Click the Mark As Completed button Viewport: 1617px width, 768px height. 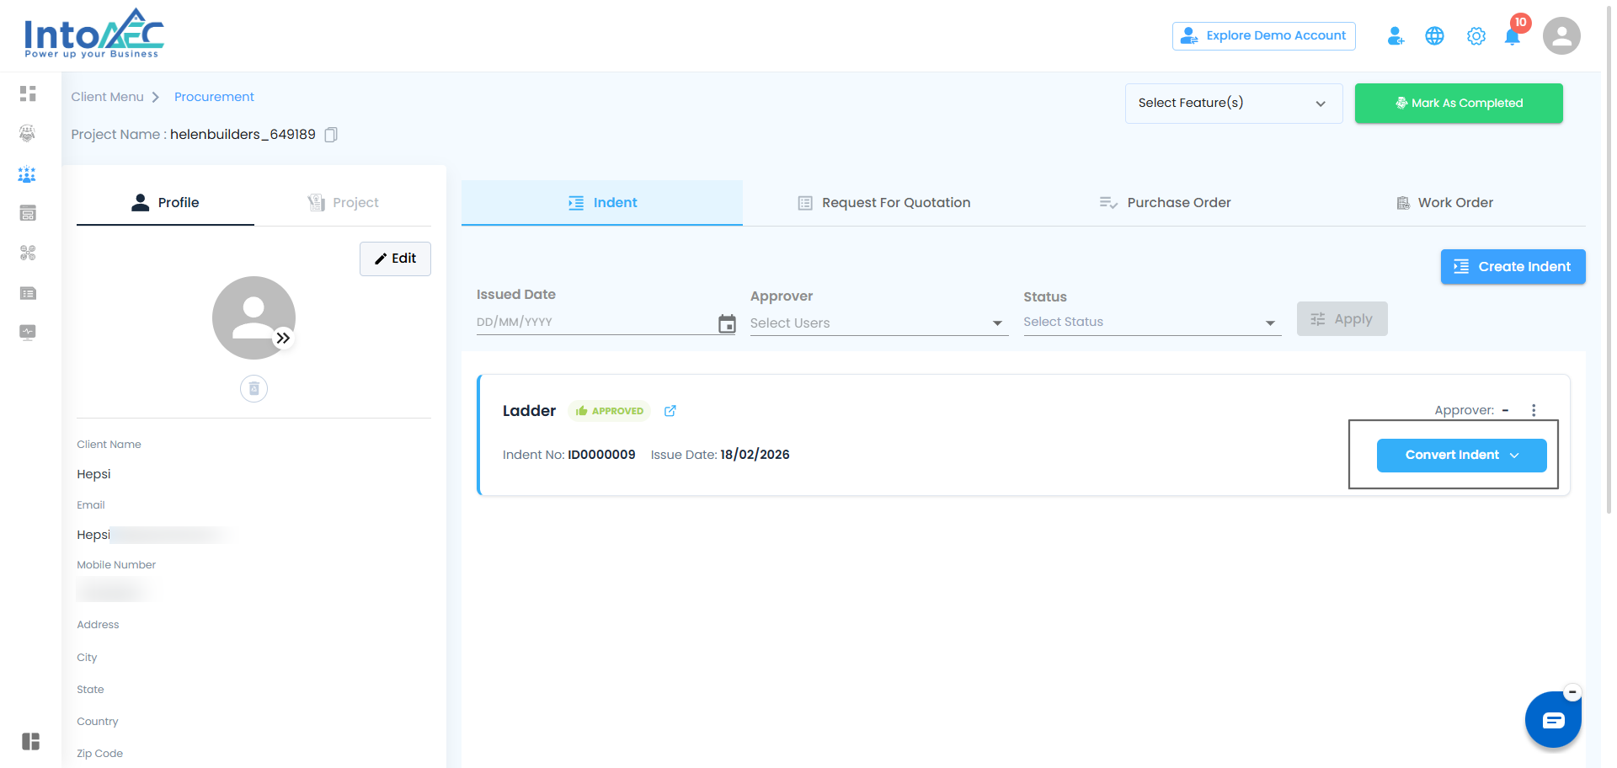[1459, 104]
